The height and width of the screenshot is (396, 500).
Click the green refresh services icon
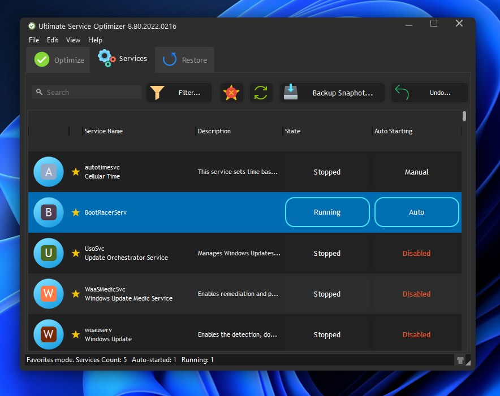[x=261, y=93]
